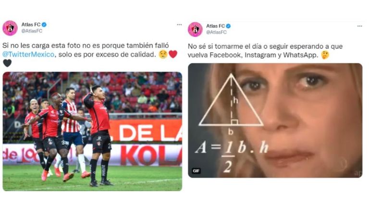Click the @TwitterMexico mention link
Viewport: 369px width, 208px height.
pos(28,54)
